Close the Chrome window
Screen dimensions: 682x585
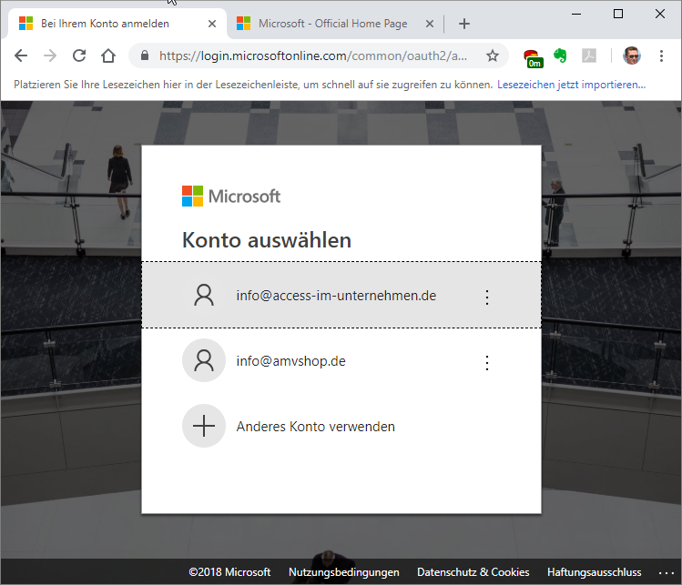(660, 14)
